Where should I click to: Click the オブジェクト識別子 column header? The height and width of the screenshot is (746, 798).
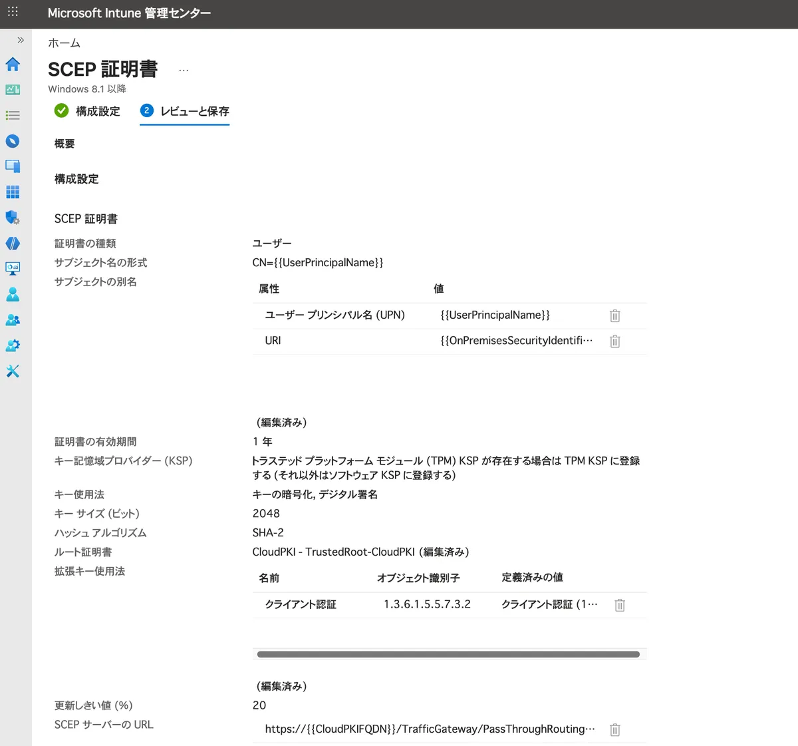418,578
